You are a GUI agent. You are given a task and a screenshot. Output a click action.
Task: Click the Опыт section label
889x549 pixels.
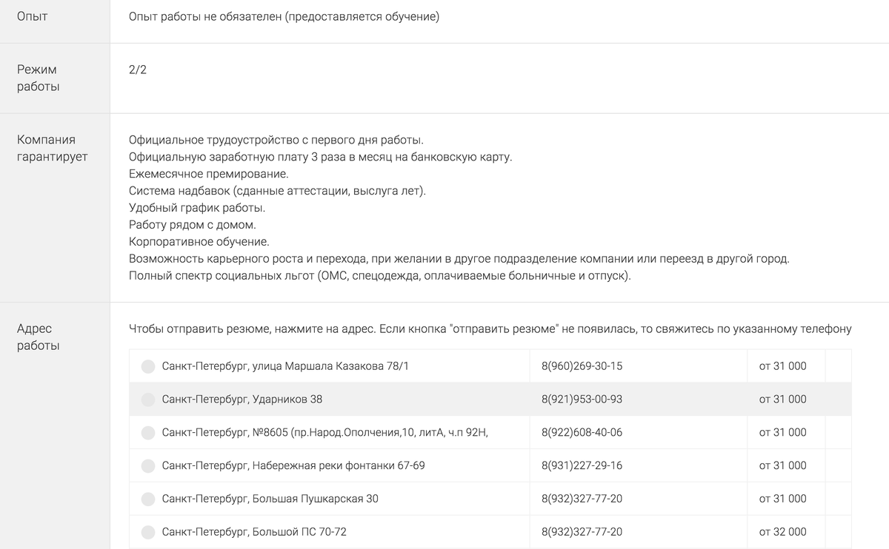pos(32,16)
